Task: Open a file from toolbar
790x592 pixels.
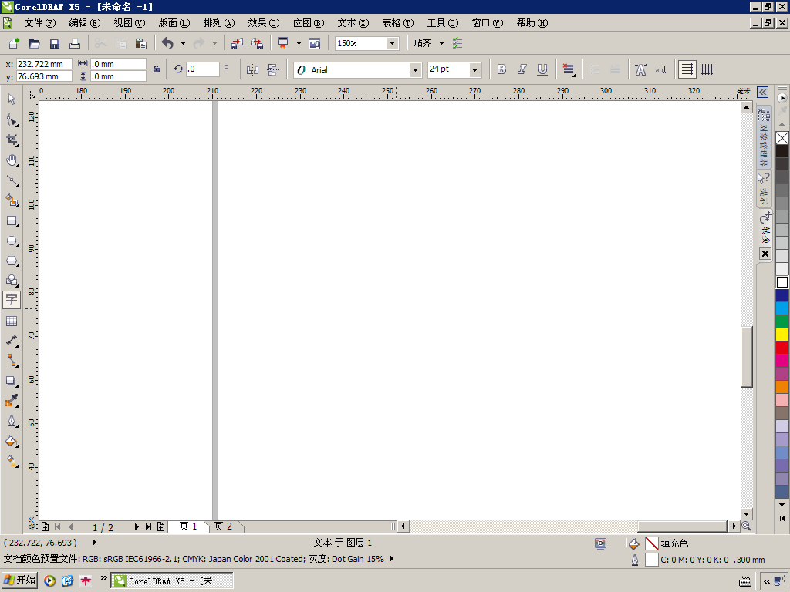Action: click(x=34, y=43)
